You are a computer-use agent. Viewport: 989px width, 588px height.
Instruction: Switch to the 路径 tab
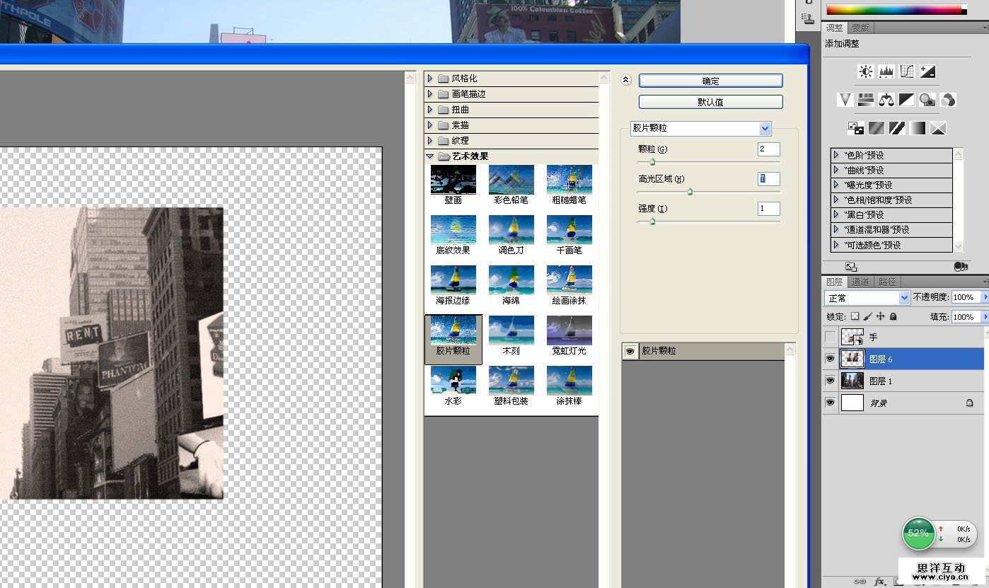[x=886, y=282]
